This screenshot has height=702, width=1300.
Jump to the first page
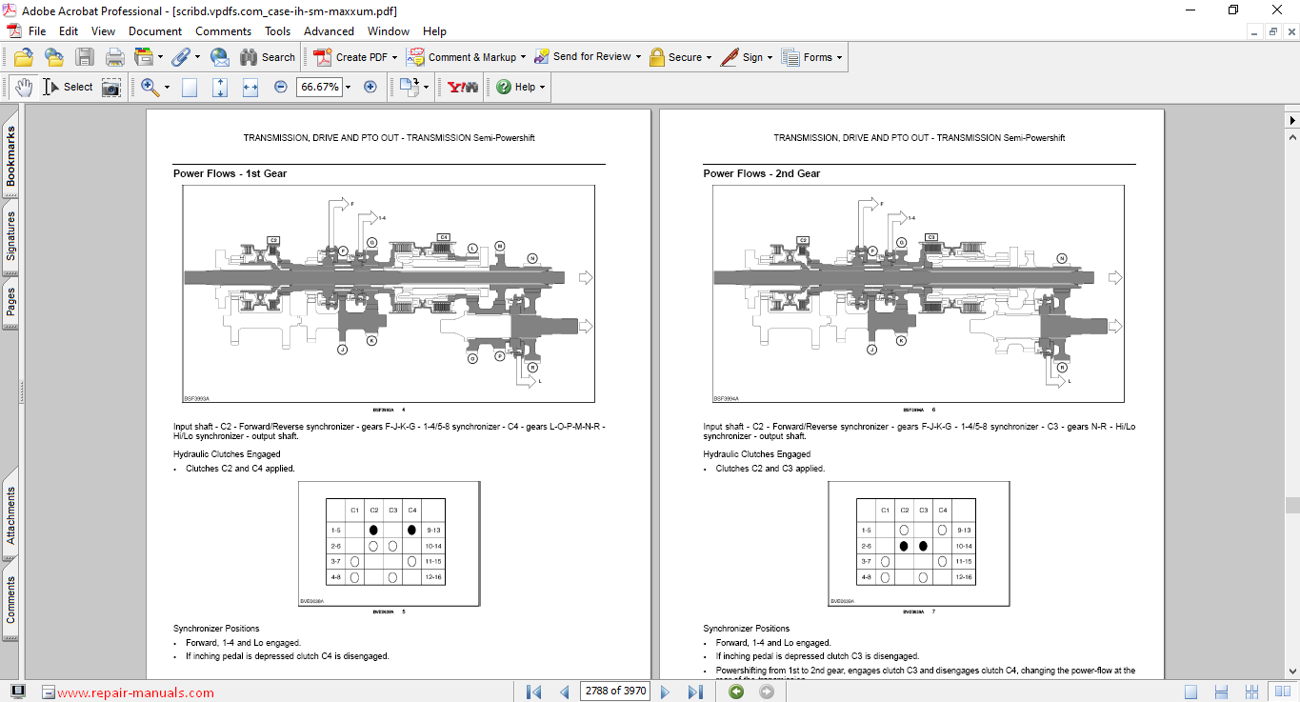point(534,692)
